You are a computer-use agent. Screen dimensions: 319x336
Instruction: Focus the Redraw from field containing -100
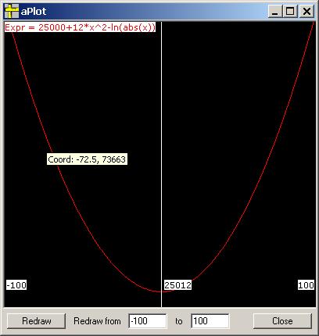point(148,321)
